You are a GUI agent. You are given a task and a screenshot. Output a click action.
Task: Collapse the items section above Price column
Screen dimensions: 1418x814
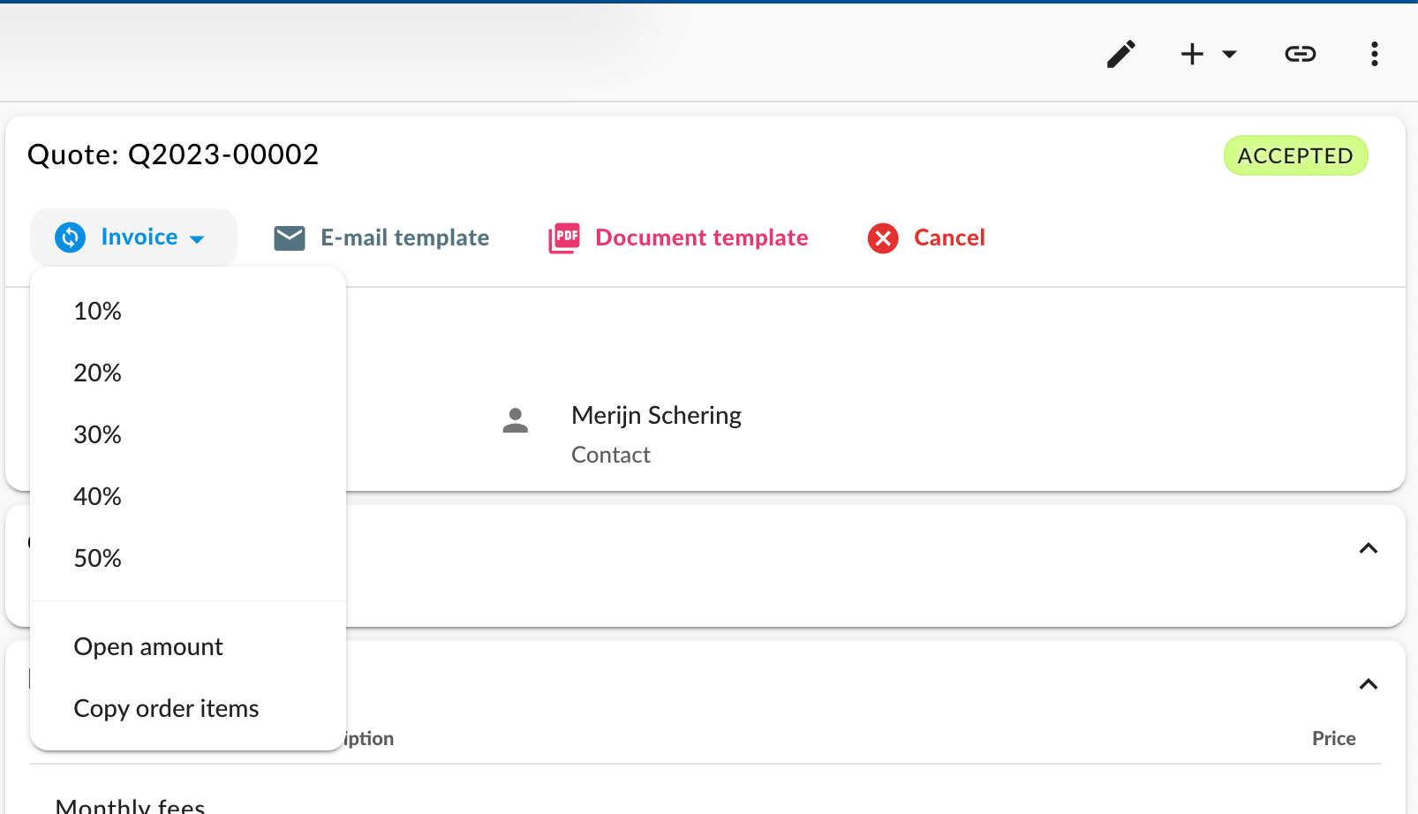tap(1369, 684)
